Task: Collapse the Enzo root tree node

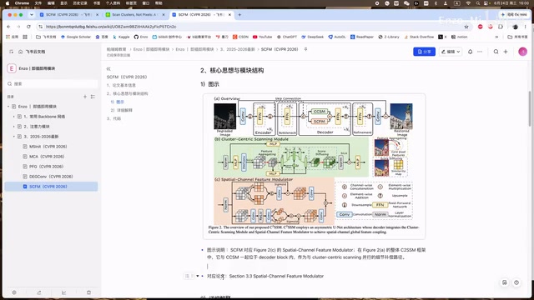Action: pyautogui.click(x=8, y=107)
